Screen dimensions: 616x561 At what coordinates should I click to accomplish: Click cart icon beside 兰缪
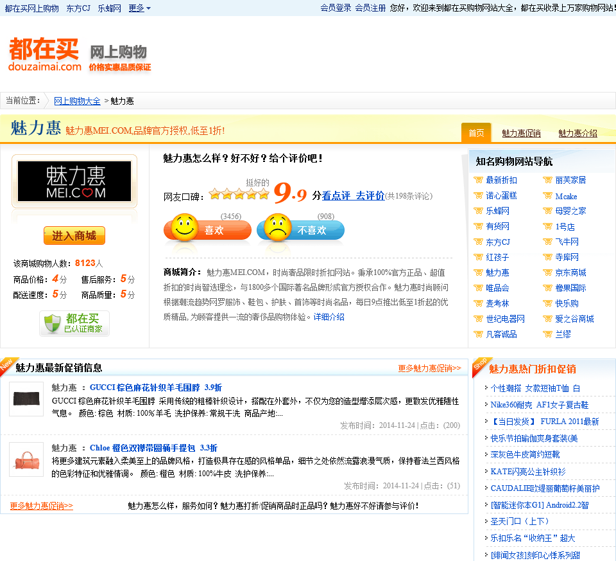[547, 334]
